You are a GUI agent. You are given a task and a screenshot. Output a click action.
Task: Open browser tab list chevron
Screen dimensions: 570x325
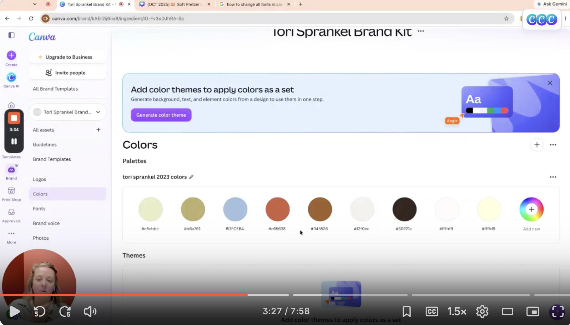[x=35, y=4]
